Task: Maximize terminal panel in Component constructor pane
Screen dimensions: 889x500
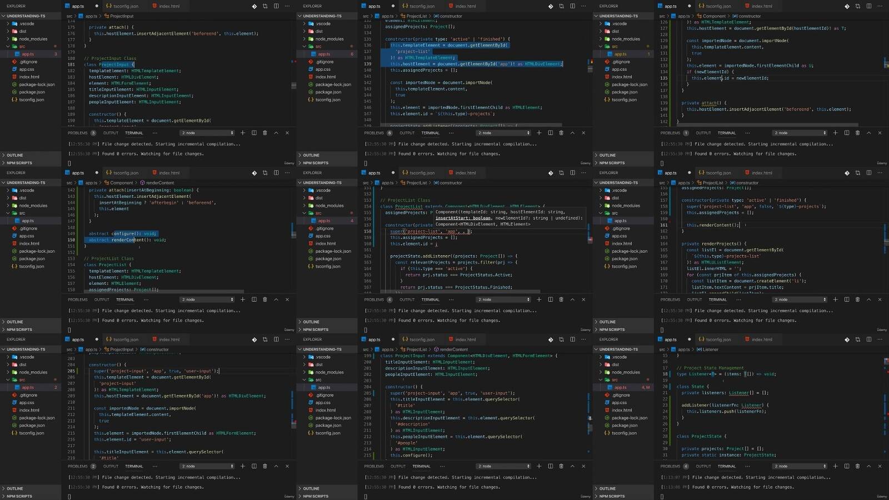Action: point(868,133)
